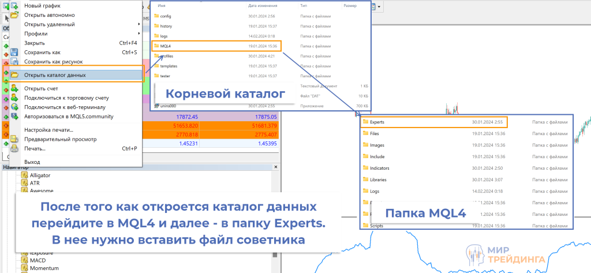591x273 pixels.
Task: Click the print preview icon beside Предварительный просмотр
Action: pyautogui.click(x=14, y=139)
